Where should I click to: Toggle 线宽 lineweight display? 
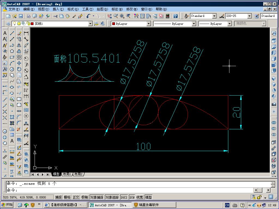140,197
